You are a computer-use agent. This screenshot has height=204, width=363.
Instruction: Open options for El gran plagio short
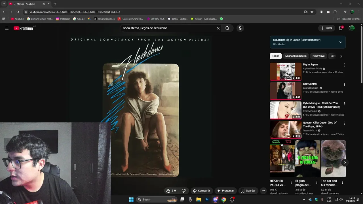tap(317, 182)
